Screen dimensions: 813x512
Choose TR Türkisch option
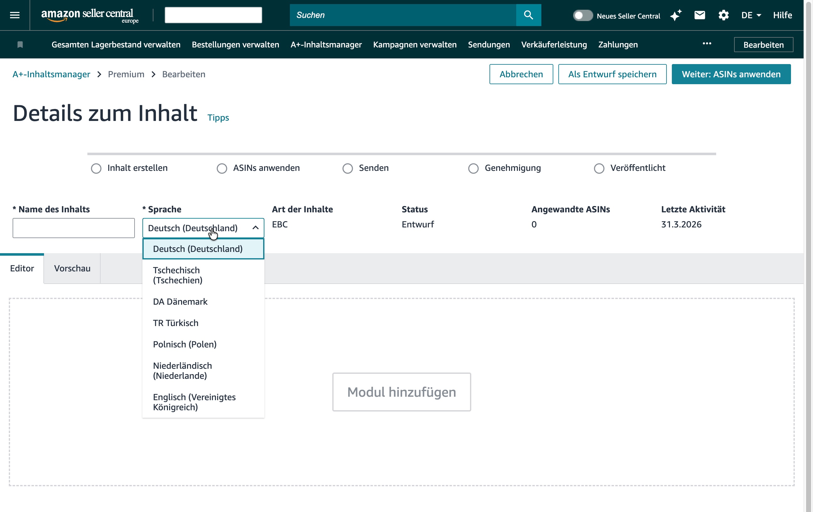pyautogui.click(x=203, y=323)
